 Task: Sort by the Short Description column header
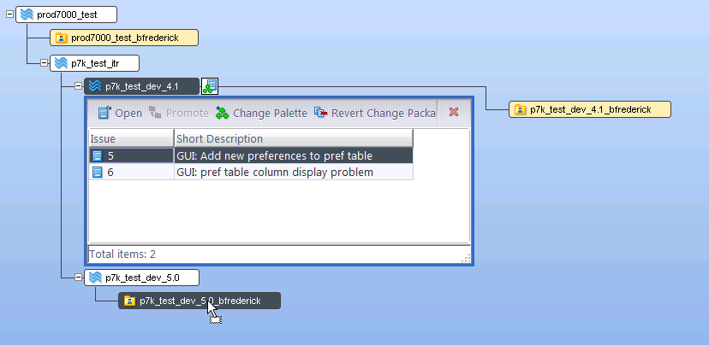coord(293,138)
